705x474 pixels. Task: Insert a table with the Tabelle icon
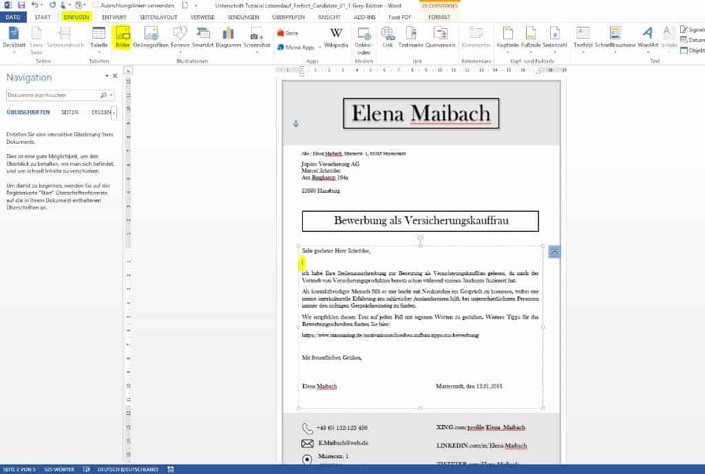pyautogui.click(x=98, y=38)
